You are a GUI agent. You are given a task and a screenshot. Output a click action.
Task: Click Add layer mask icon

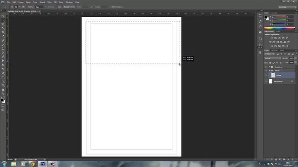(x=276, y=160)
